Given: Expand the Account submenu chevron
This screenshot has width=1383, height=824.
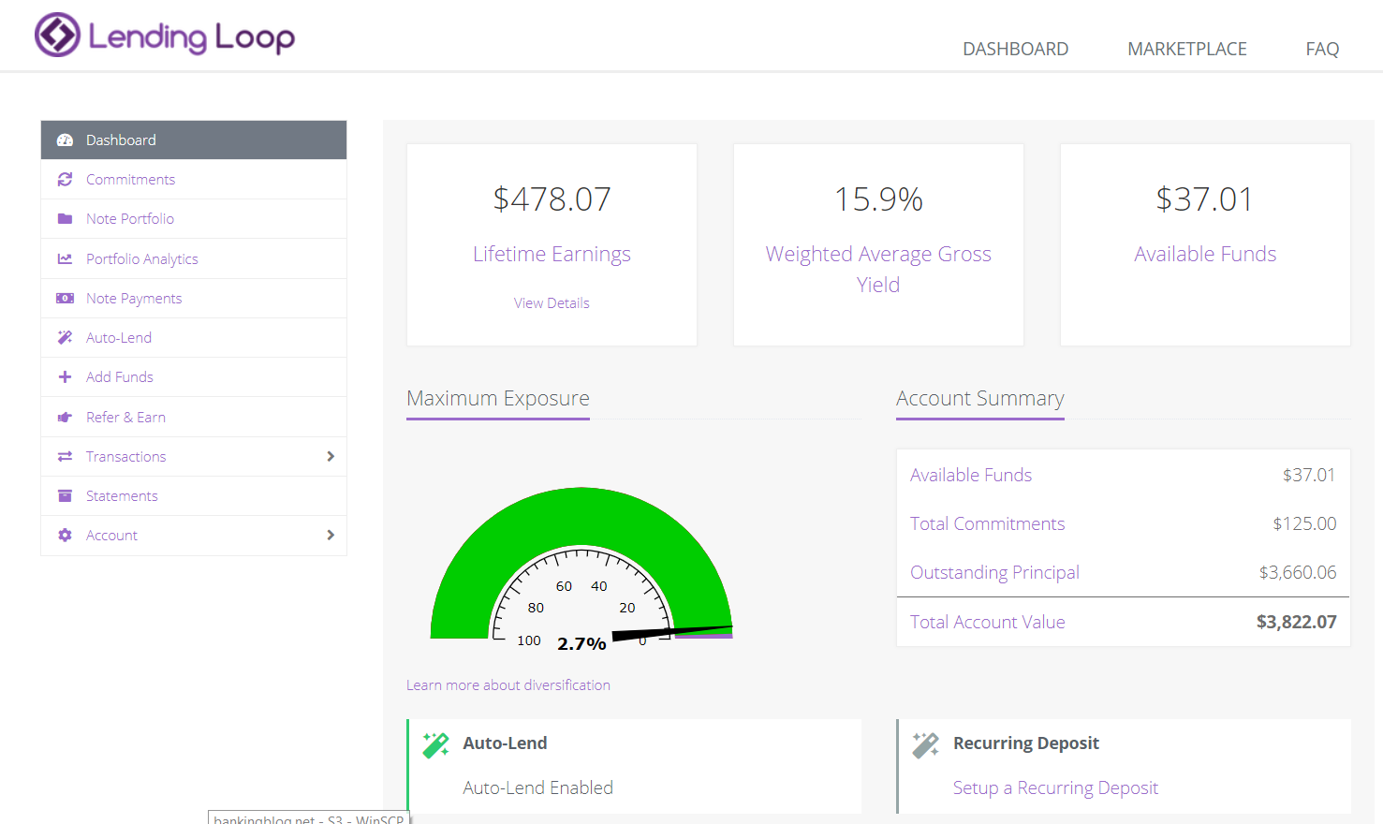Looking at the screenshot, I should click(x=330, y=535).
